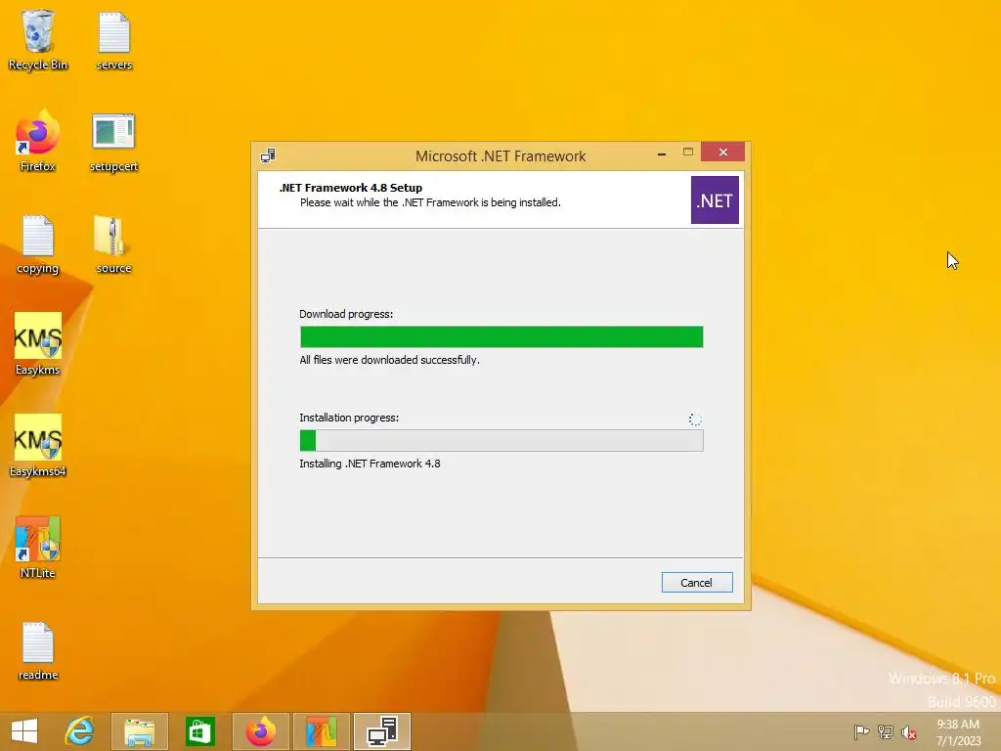Select the NTLite desktop shortcut
The image size is (1001, 751).
(x=38, y=548)
